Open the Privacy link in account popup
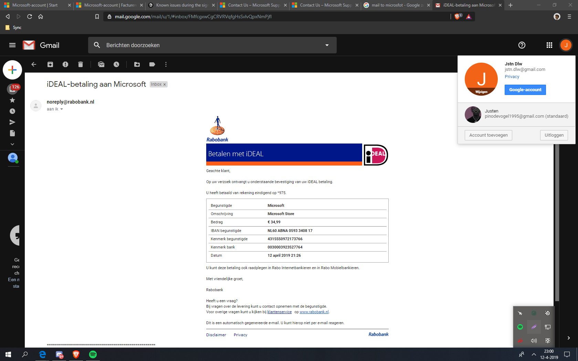The image size is (578, 361). (x=512, y=77)
